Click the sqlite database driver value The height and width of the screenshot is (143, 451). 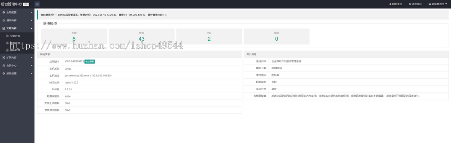click(68, 96)
